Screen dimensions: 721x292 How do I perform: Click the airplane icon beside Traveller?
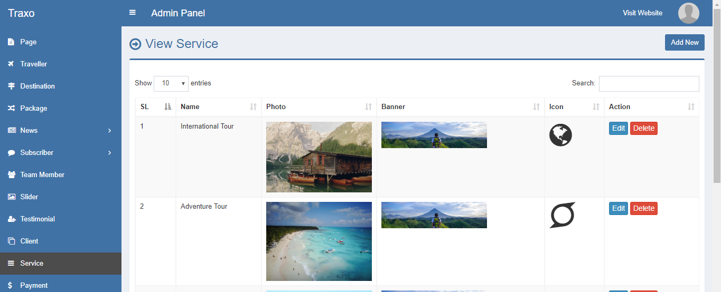coord(11,64)
